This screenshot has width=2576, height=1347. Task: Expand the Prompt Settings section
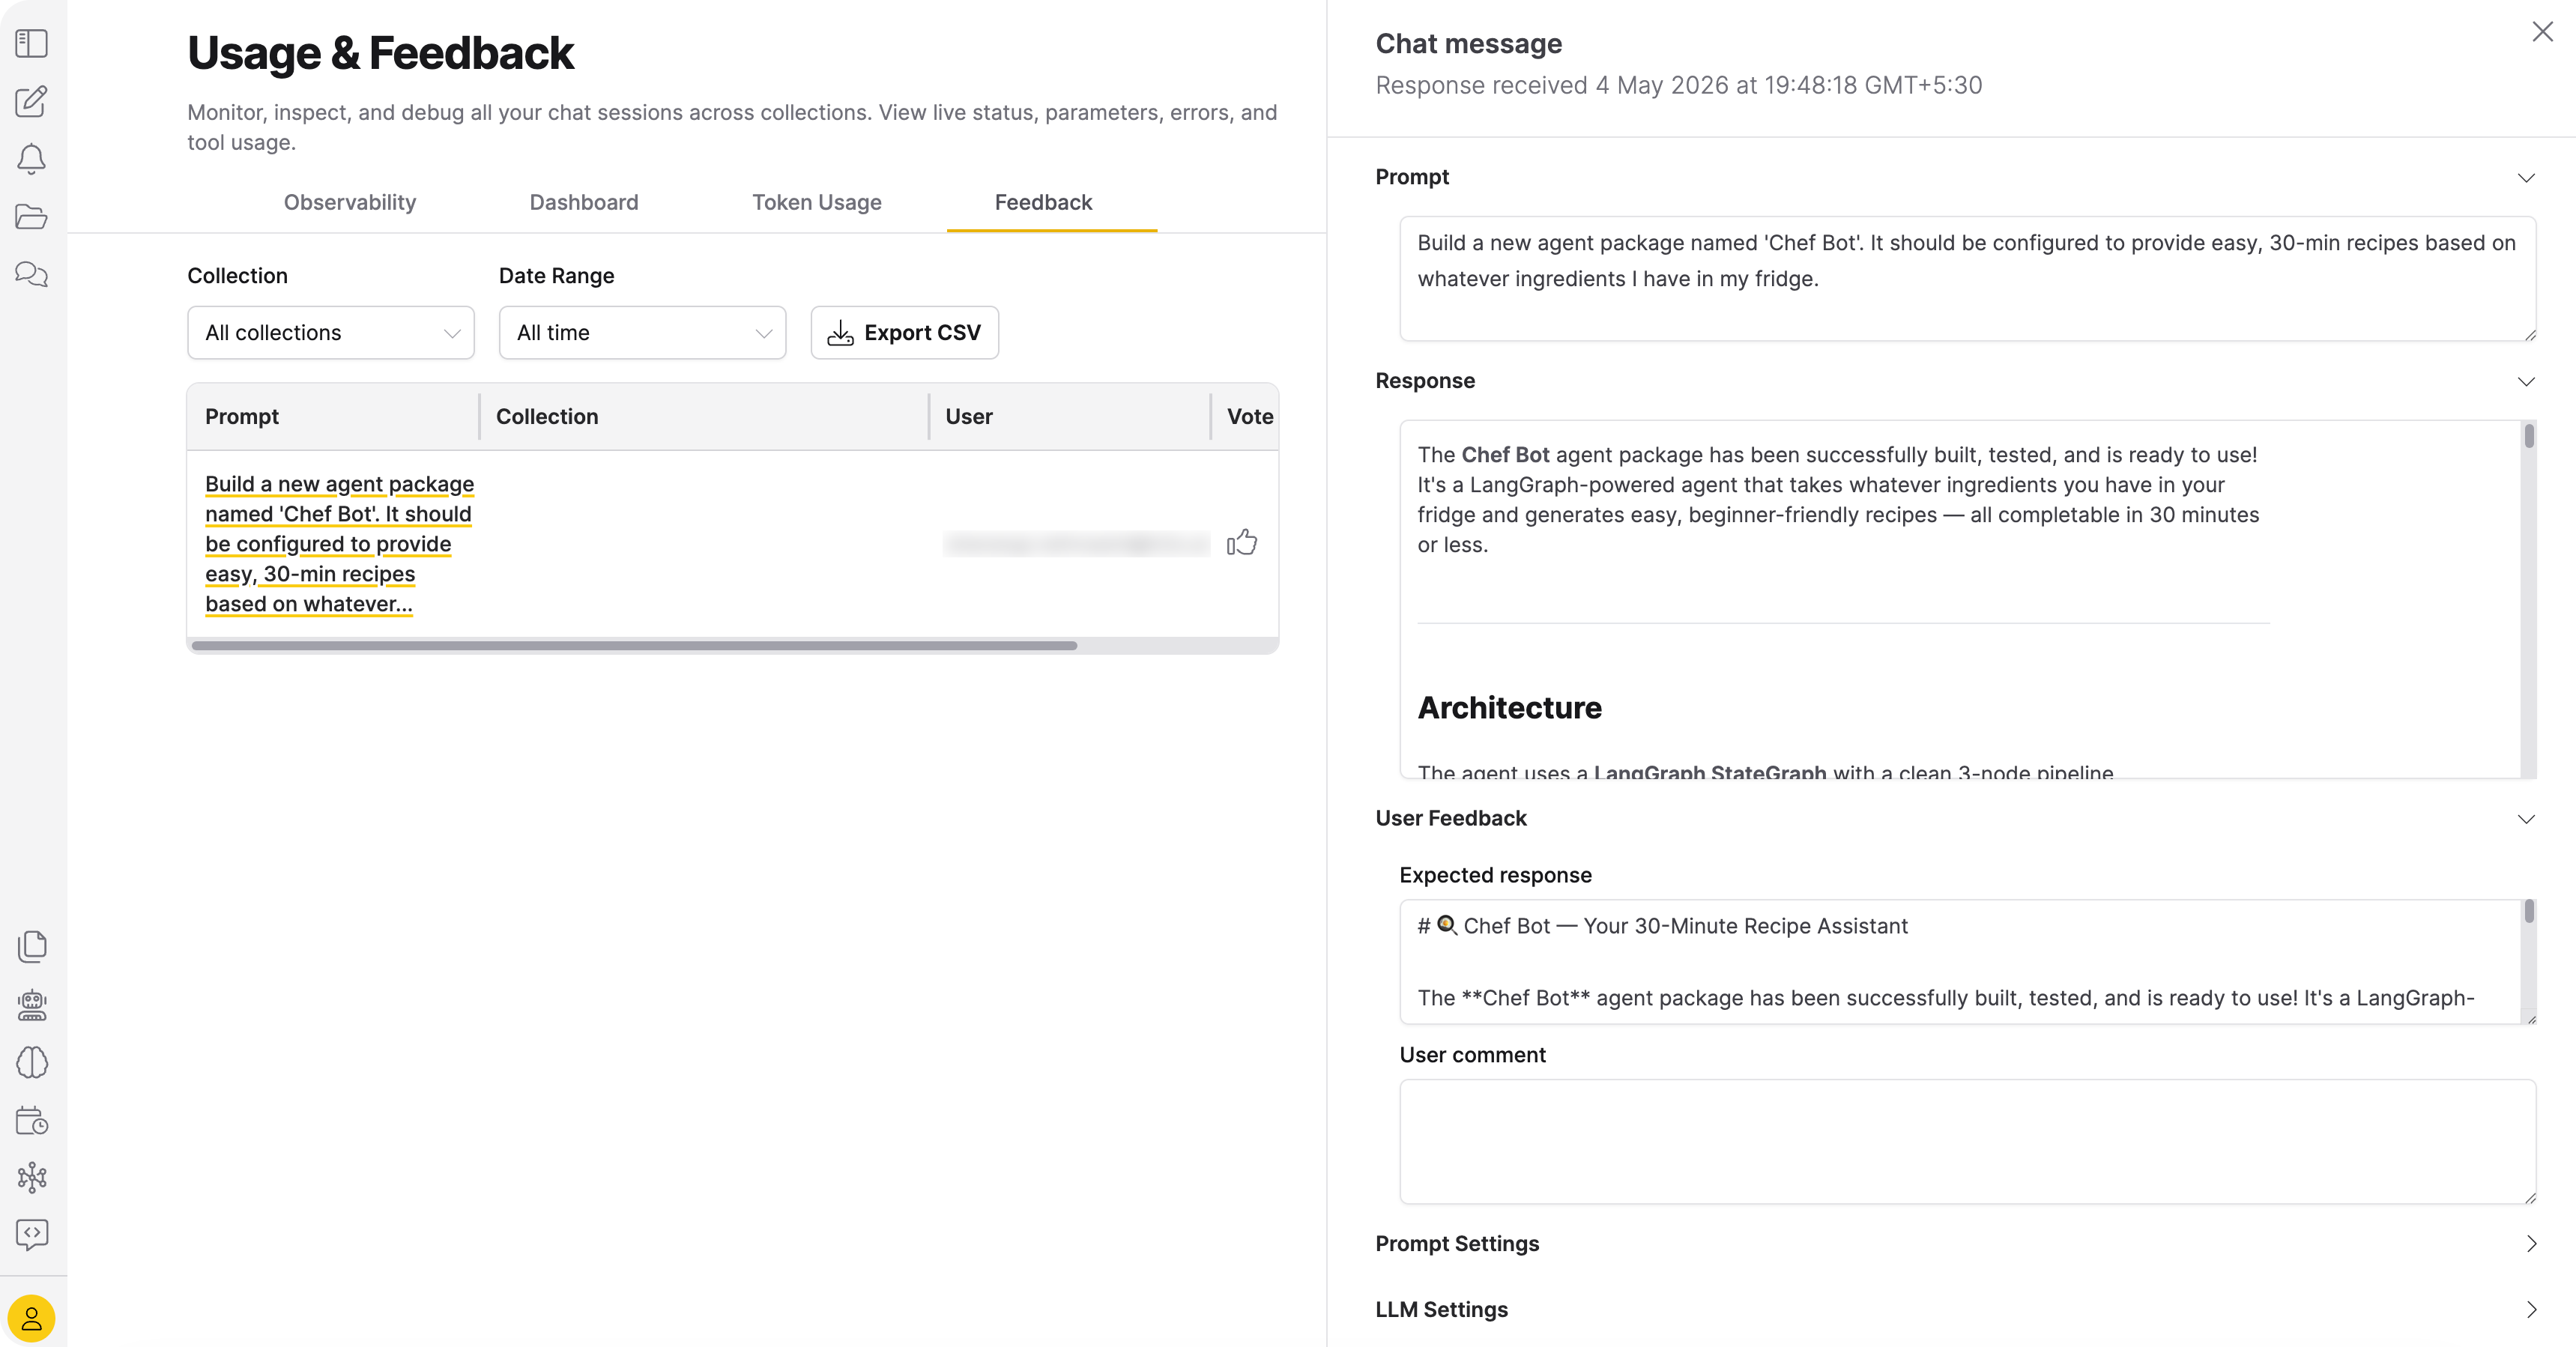click(2531, 1244)
